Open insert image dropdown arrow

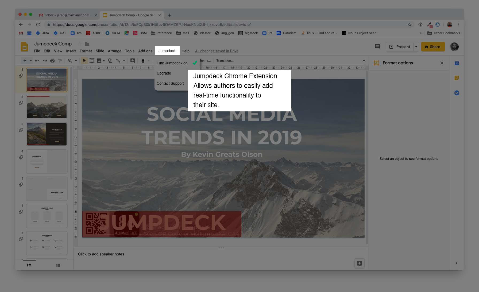tap(104, 61)
